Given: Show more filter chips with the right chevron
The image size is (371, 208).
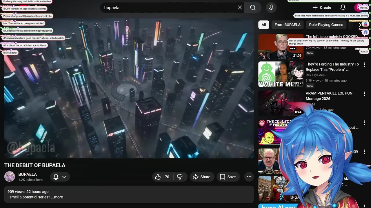Looking at the screenshot, I should 360,25.
